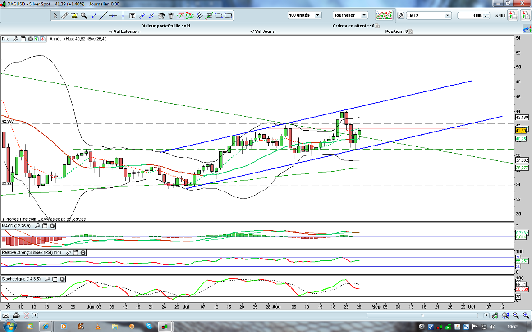532x332 pixels.
Task: Select the text annotation tool
Action: 133,16
